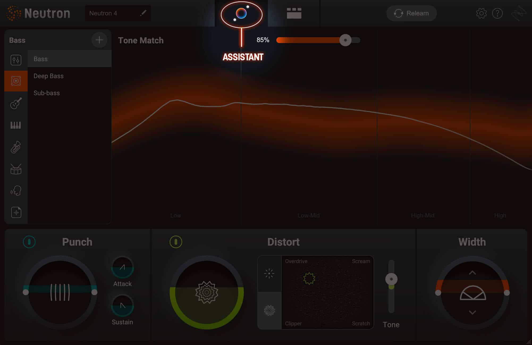Click the Scream corner label

[x=361, y=261]
